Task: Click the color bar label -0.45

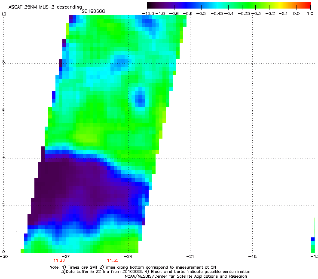Action: 217,14
